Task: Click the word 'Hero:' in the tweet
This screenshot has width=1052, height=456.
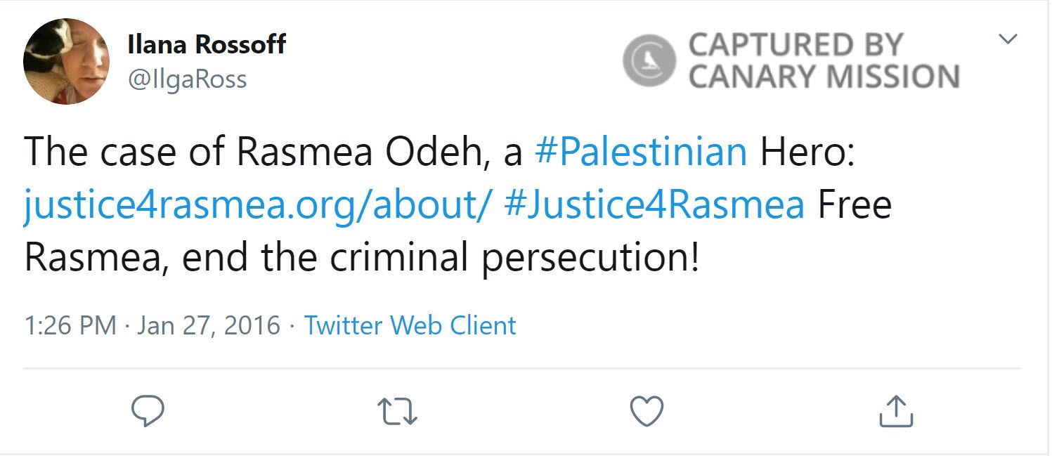Action: [807, 152]
